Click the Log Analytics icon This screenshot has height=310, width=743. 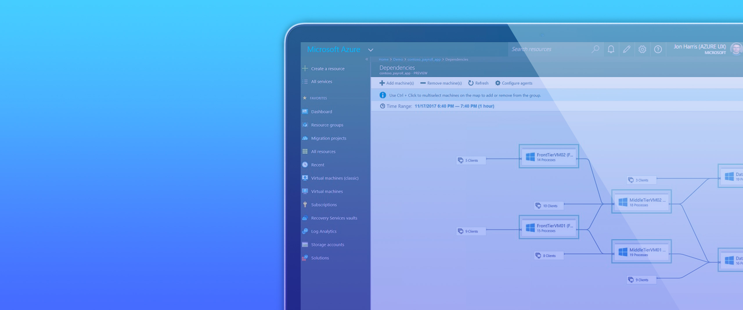coord(305,231)
